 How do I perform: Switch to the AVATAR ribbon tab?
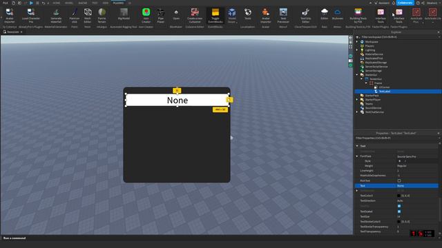point(83,3)
